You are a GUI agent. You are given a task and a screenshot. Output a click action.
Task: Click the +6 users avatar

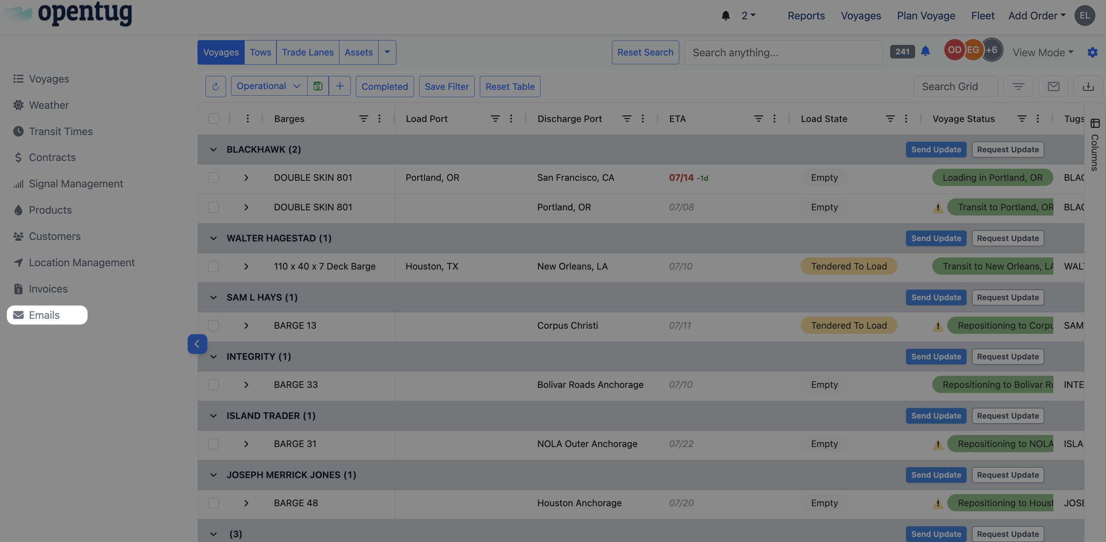click(992, 50)
